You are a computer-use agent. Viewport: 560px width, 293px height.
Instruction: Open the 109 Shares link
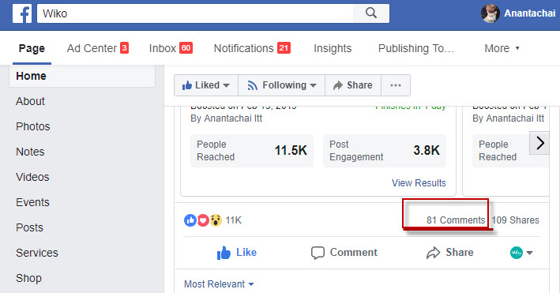tap(515, 220)
